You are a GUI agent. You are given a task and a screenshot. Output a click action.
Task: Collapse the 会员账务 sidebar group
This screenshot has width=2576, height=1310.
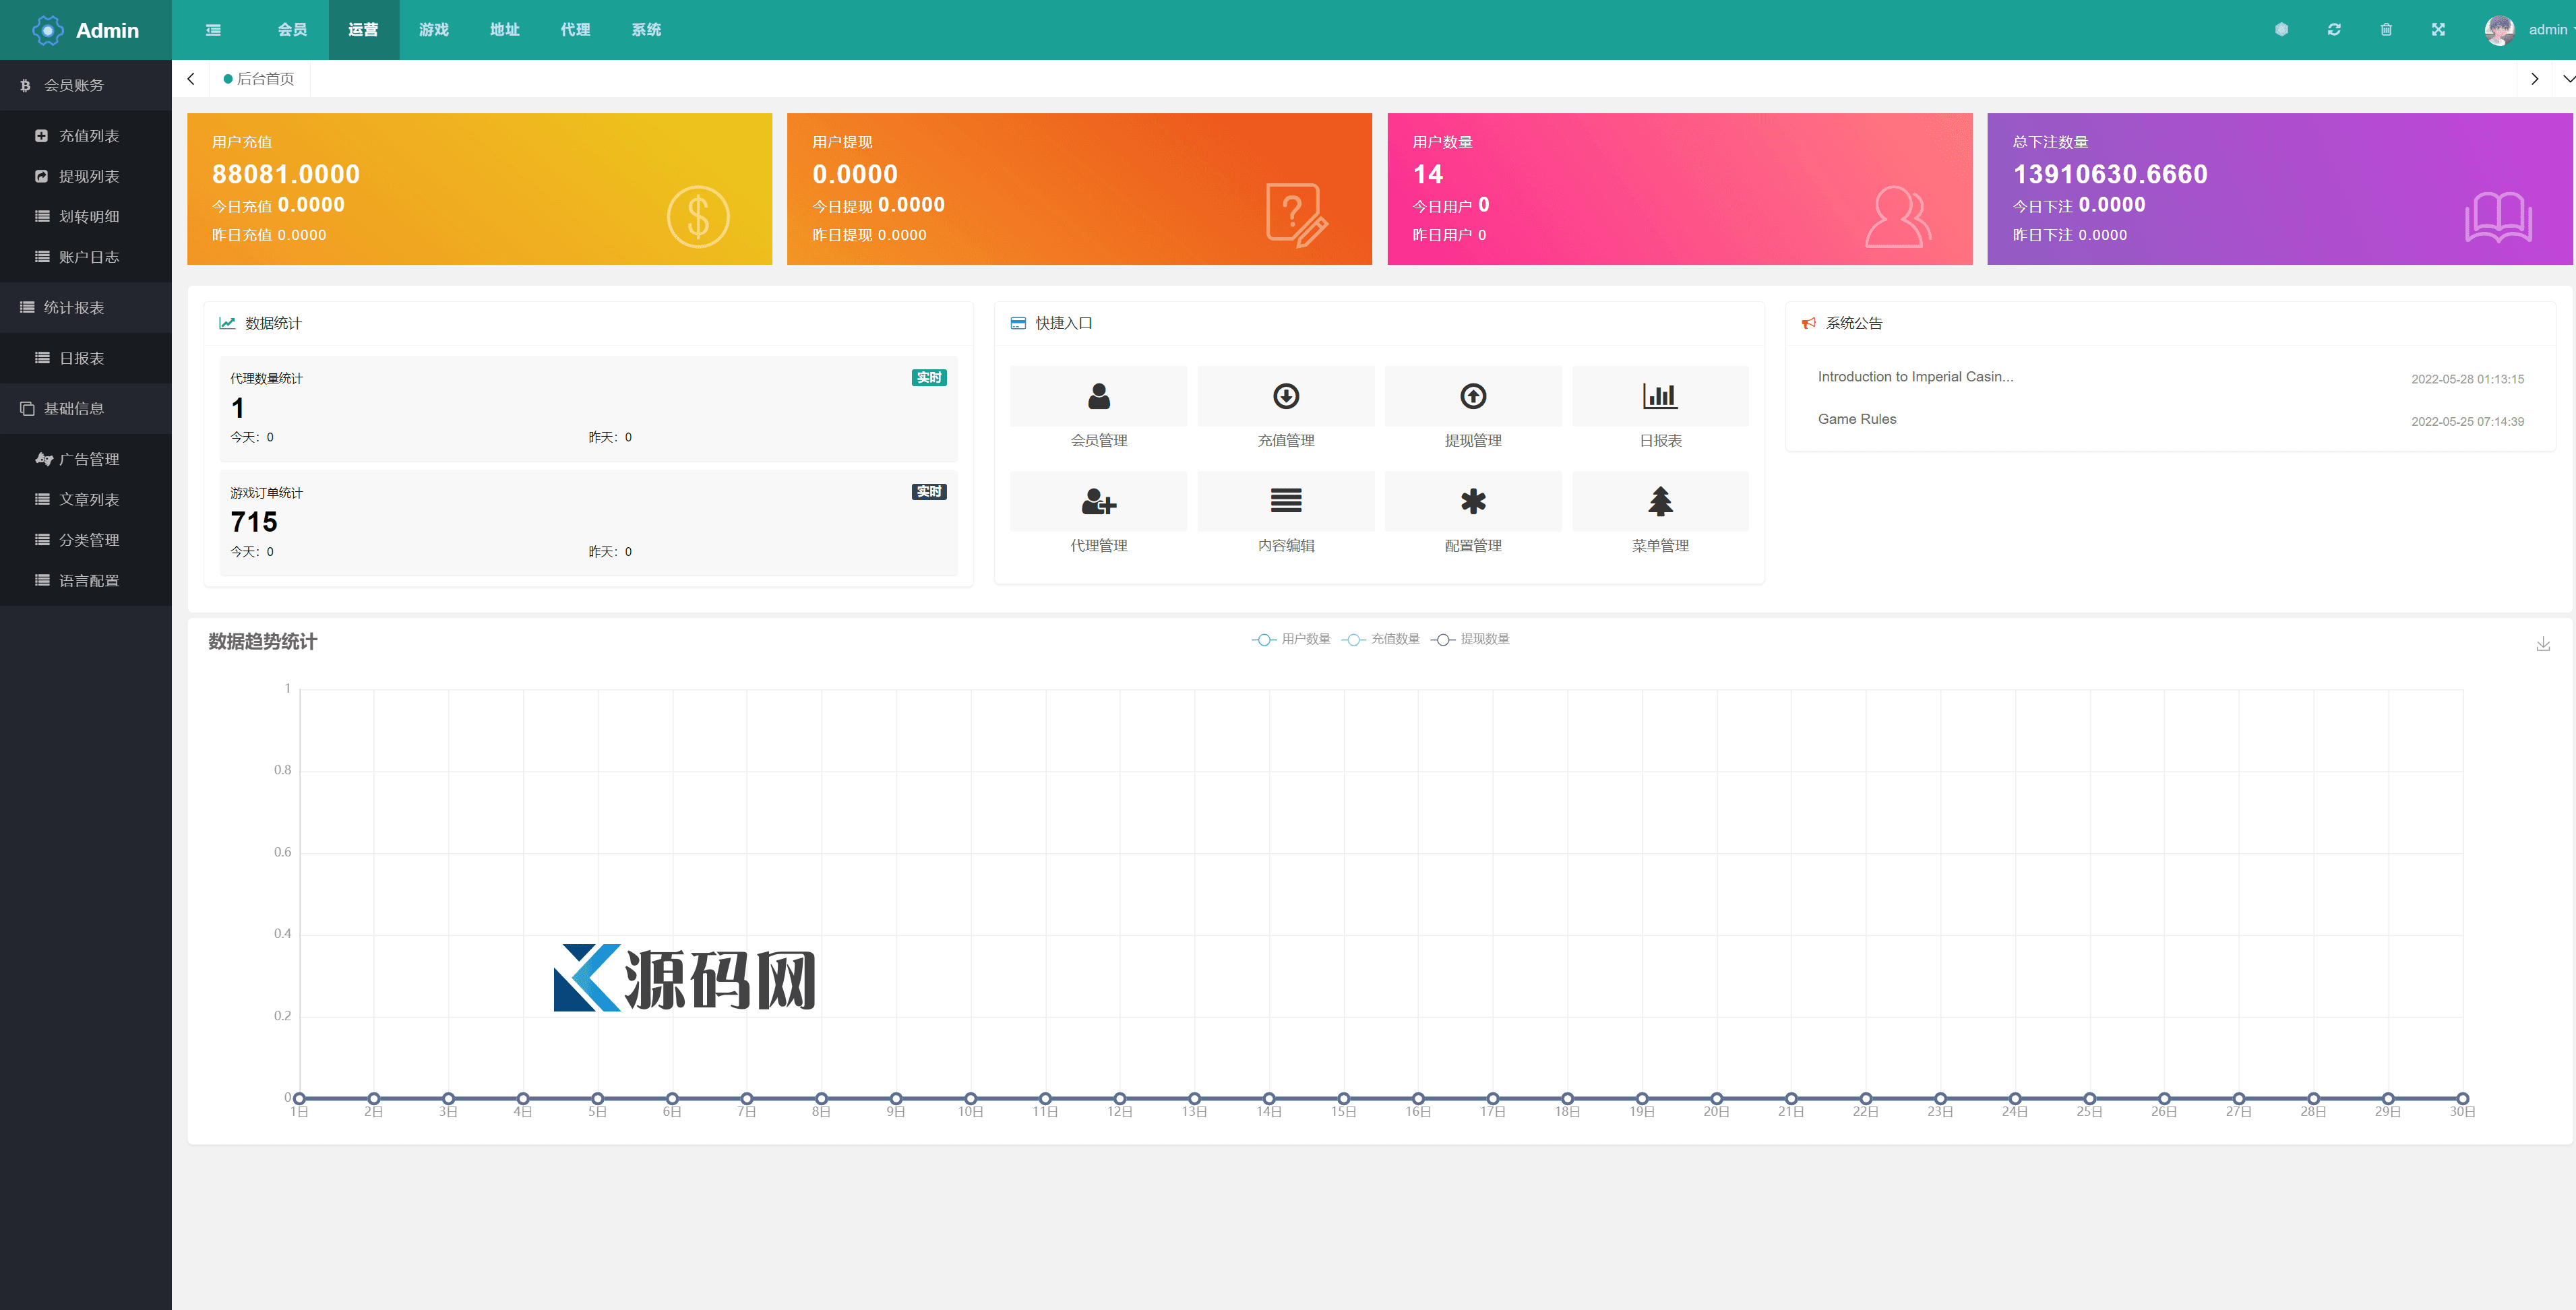point(74,85)
